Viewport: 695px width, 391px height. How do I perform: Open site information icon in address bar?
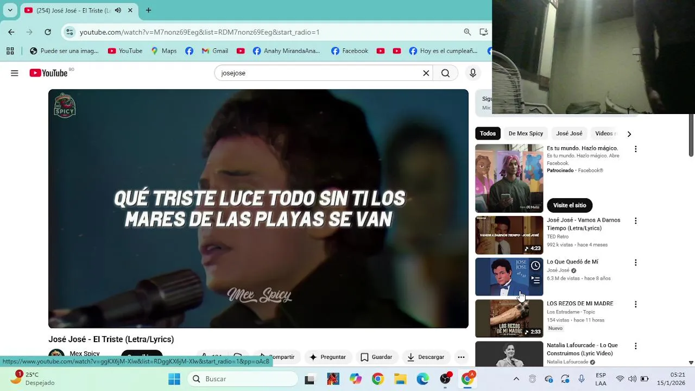(x=69, y=32)
